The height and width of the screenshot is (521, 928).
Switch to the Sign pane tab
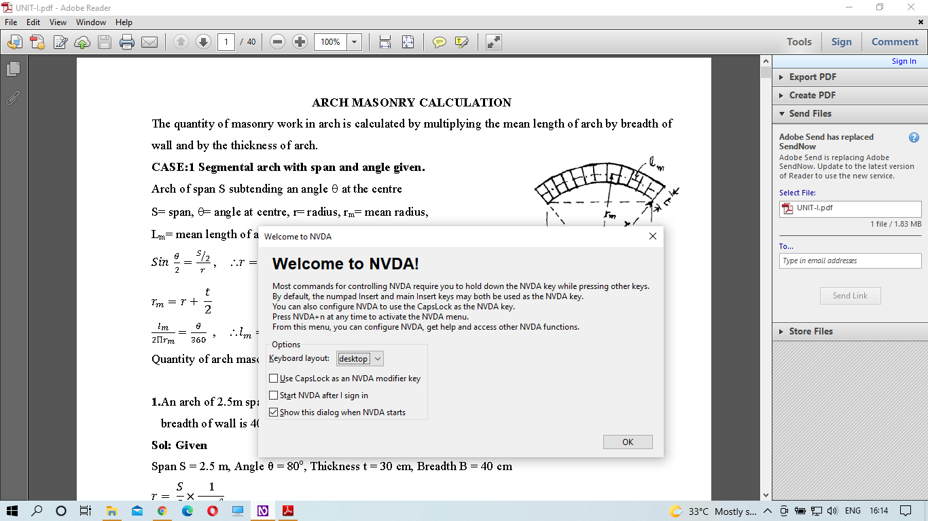[841, 42]
